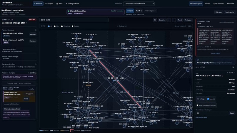Remove the Grow 10 demands change
The width and height of the screenshot is (237, 133).
(33, 41)
